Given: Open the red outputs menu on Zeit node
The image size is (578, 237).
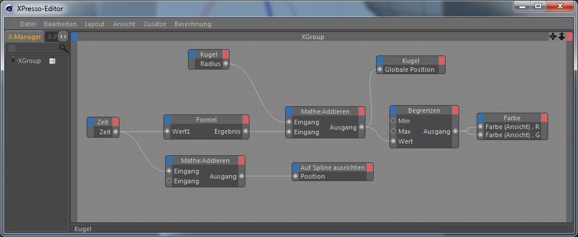Looking at the screenshot, I should tap(115, 121).
